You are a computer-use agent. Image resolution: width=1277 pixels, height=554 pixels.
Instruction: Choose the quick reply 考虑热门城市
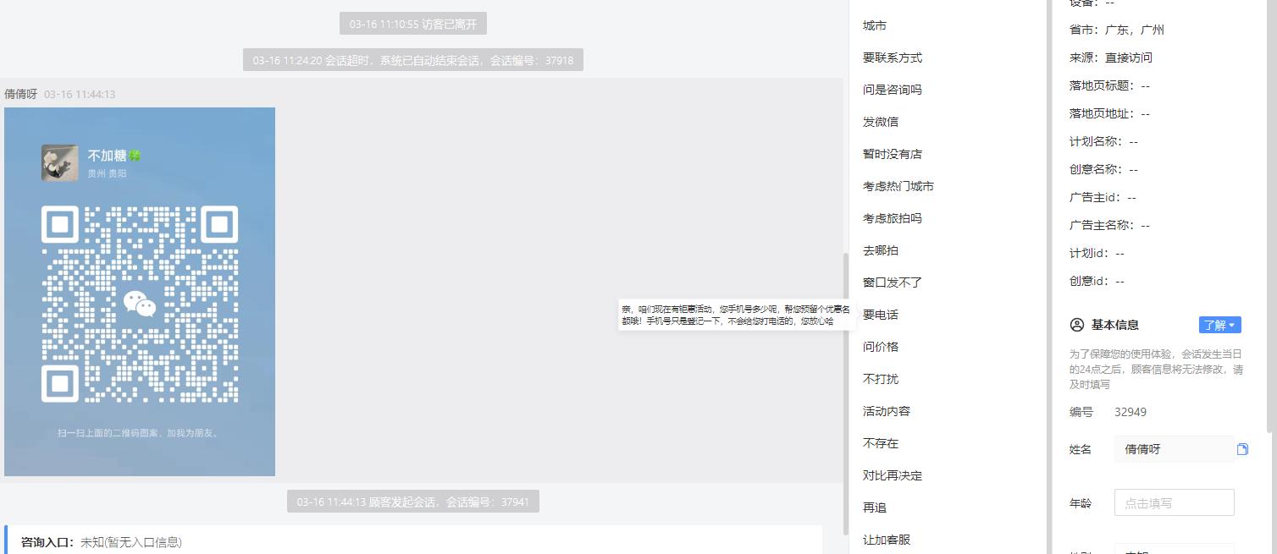click(898, 186)
